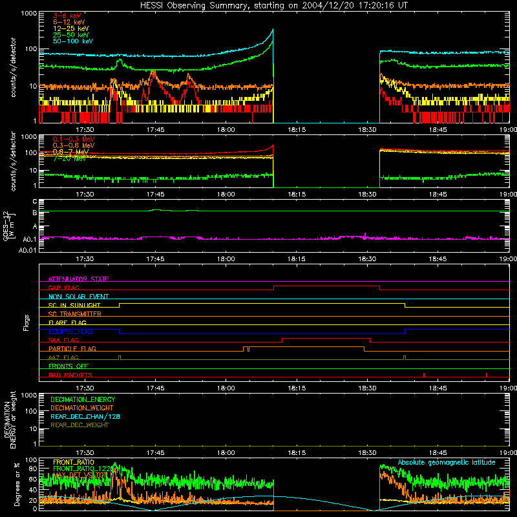Select the ECLIPSE_FLAG label
Image resolution: width=517 pixels, height=517 pixels.
70,332
